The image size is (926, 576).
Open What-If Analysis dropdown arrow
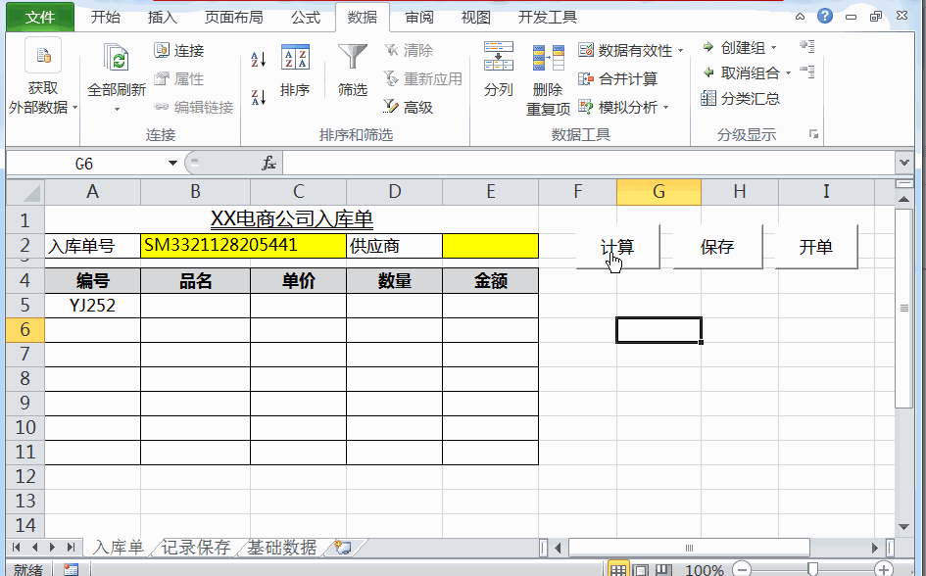coord(666,108)
